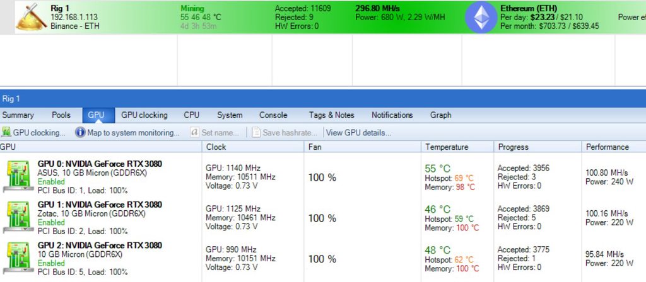Click the Ethereum logo icon
Image resolution: width=646 pixels, height=282 pixels.
coord(481,17)
